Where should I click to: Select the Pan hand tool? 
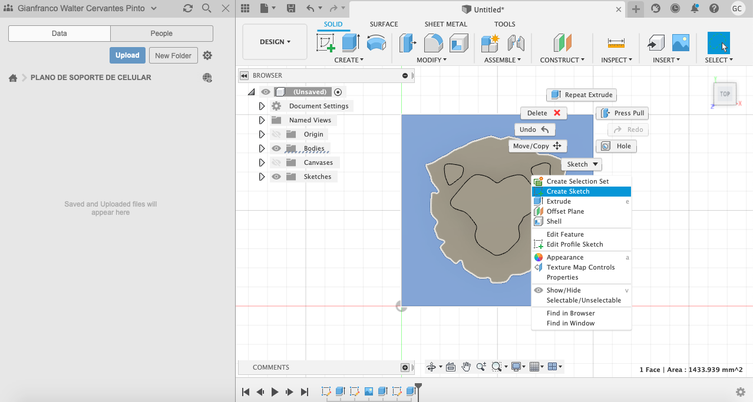coord(466,367)
